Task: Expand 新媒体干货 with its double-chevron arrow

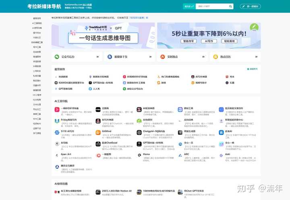Action: point(150,57)
